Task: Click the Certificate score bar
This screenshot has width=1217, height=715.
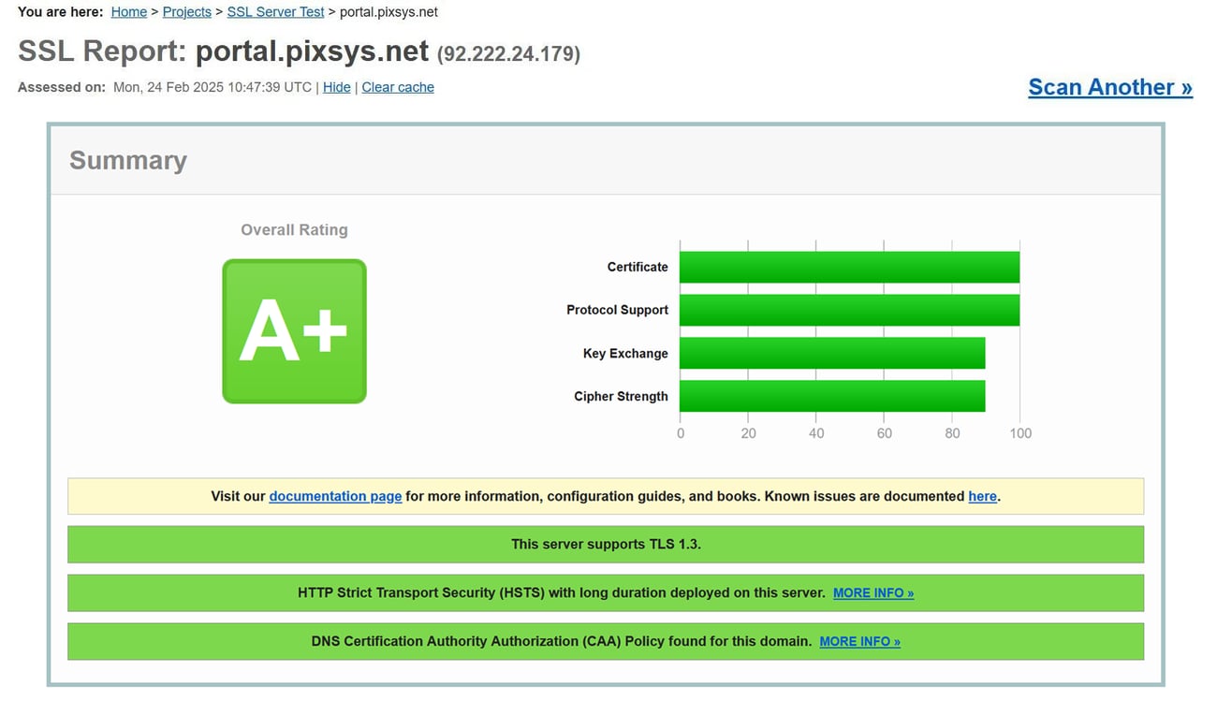Action: pyautogui.click(x=849, y=267)
